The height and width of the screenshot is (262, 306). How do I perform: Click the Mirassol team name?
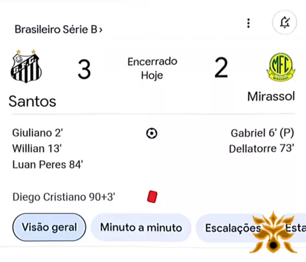[x=271, y=97]
